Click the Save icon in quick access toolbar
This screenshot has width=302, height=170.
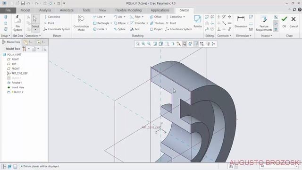click(23, 3)
